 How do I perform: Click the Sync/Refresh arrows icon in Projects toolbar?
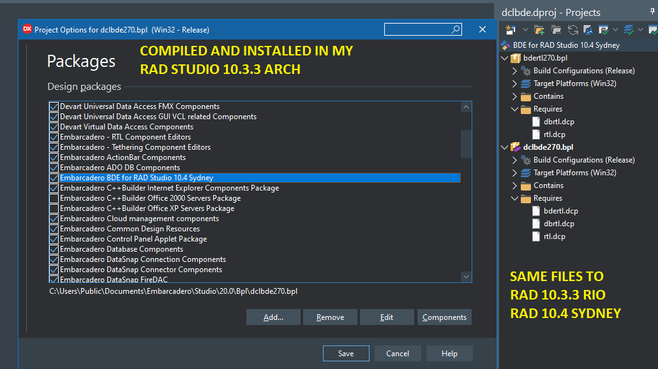(573, 30)
